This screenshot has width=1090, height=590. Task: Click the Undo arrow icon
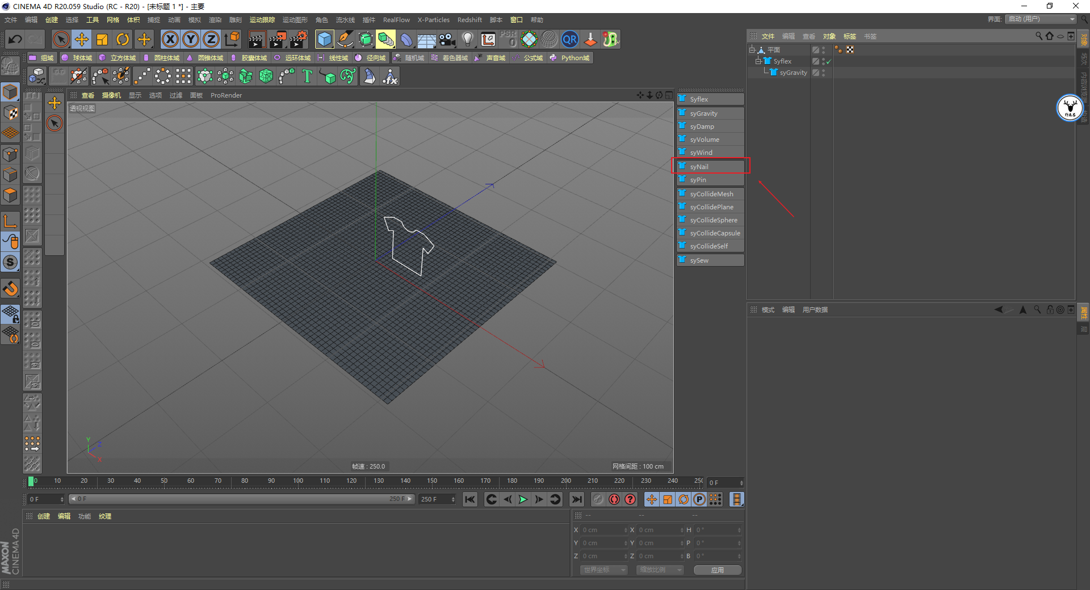(15, 40)
